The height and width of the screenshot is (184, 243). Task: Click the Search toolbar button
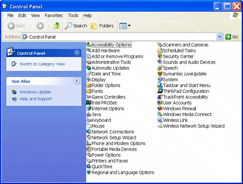click(x=76, y=26)
